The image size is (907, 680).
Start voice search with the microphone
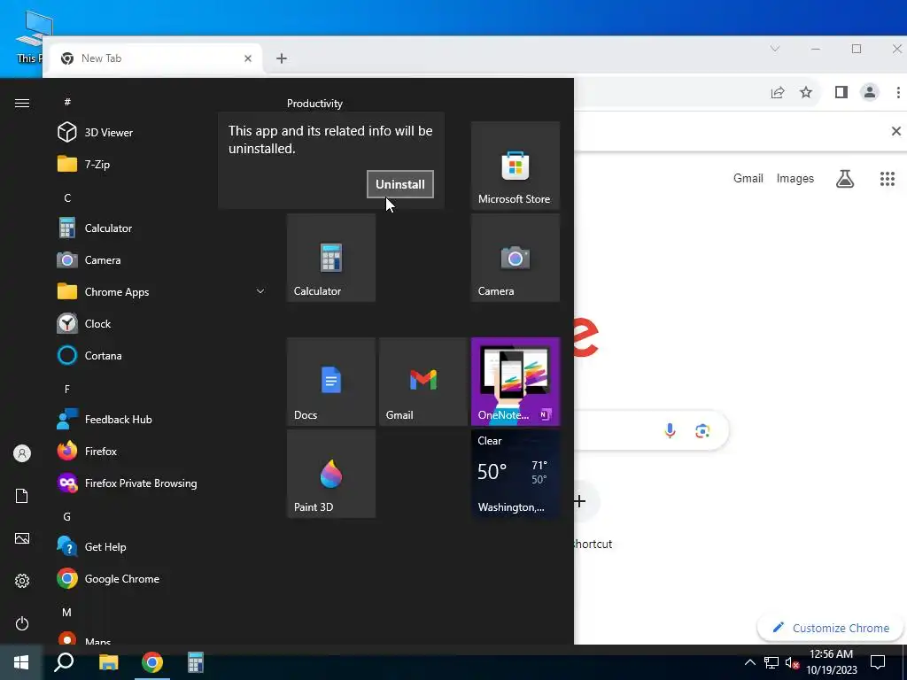(x=670, y=431)
